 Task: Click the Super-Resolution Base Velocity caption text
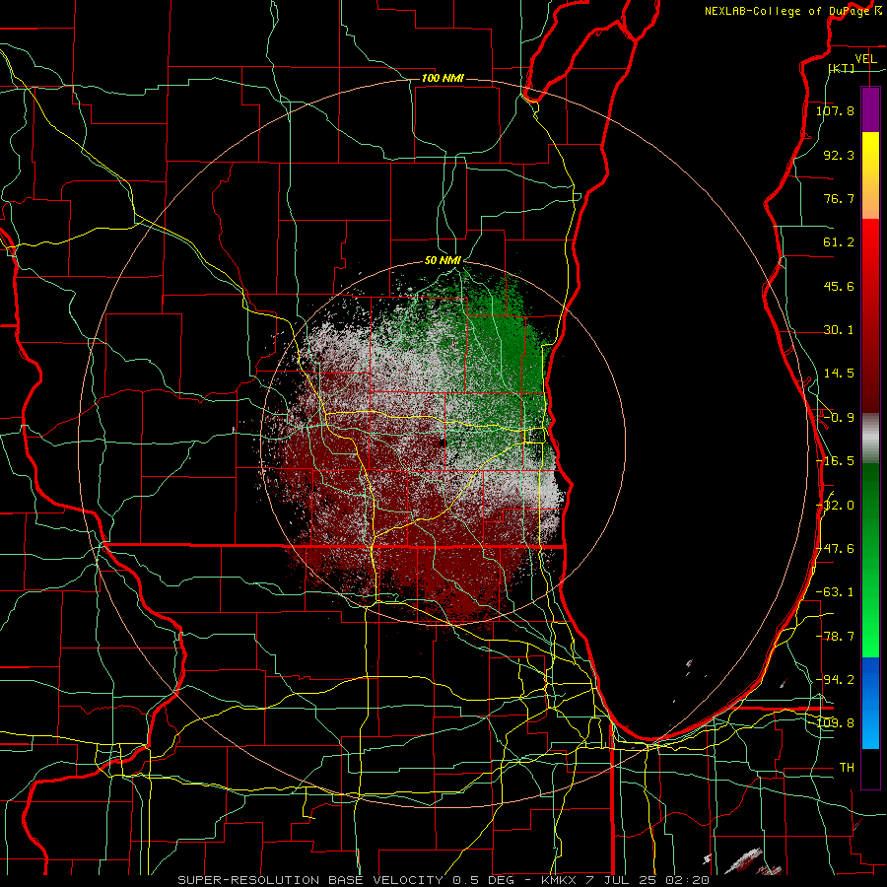click(x=443, y=880)
